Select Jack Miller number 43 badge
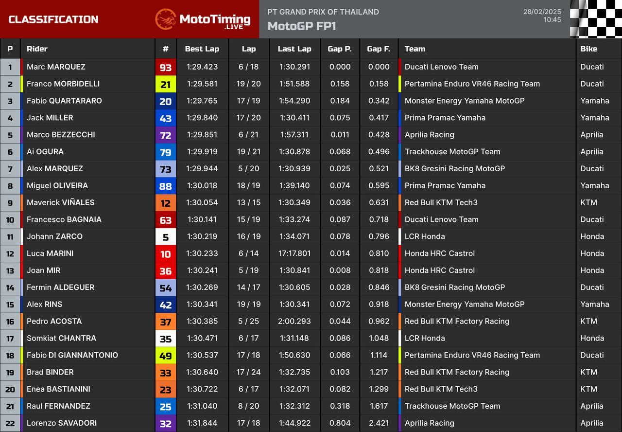 coord(166,118)
